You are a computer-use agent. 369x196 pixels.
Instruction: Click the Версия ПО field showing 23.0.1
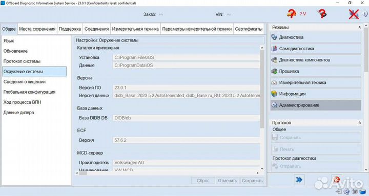(187, 88)
